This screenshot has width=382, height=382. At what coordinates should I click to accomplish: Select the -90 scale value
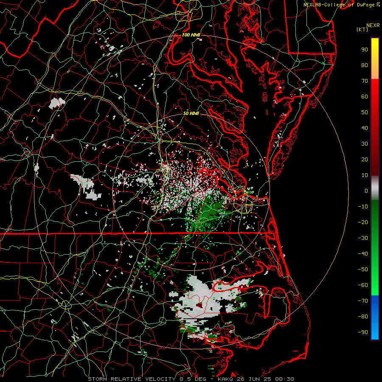pos(363,332)
